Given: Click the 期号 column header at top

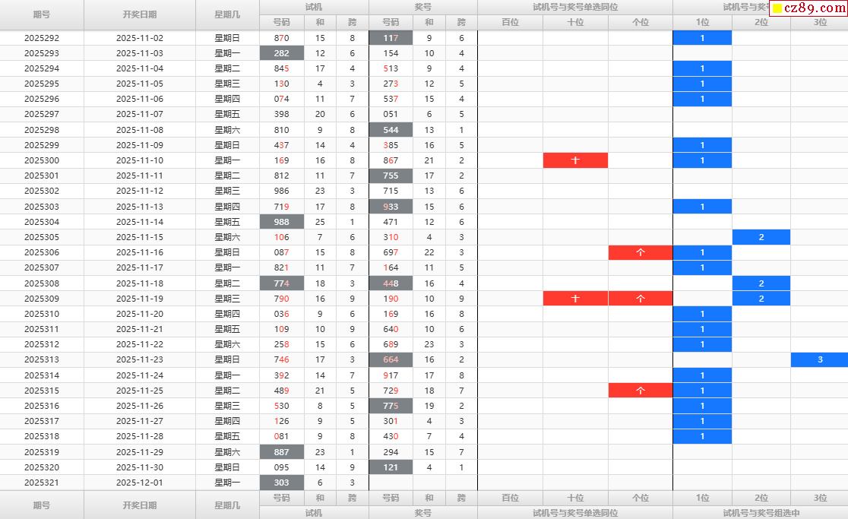Looking at the screenshot, I should point(42,14).
